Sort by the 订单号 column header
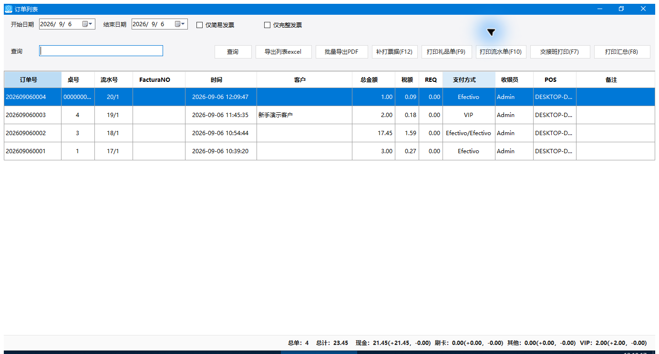 33,80
